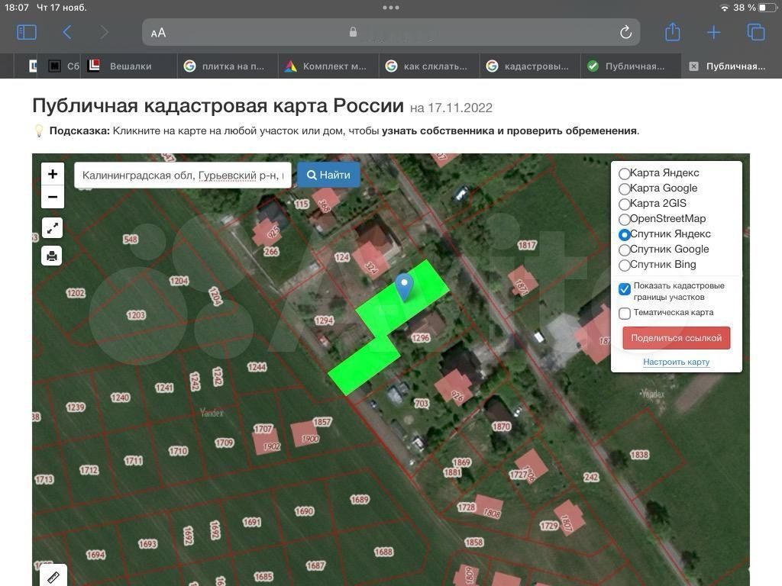782x586 pixels.
Task: Choose OpenStreetMap map layer
Action: coord(624,219)
